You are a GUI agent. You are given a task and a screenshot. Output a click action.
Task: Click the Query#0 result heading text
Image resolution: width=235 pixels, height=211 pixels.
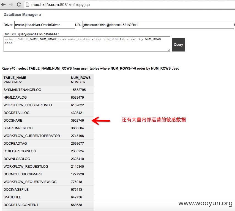pos(91,69)
